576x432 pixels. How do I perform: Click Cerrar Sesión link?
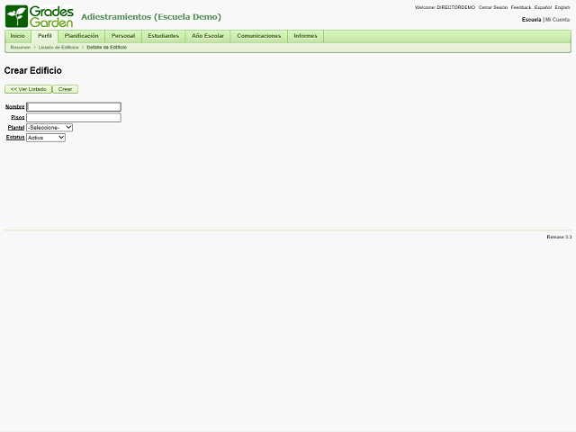pyautogui.click(x=493, y=7)
